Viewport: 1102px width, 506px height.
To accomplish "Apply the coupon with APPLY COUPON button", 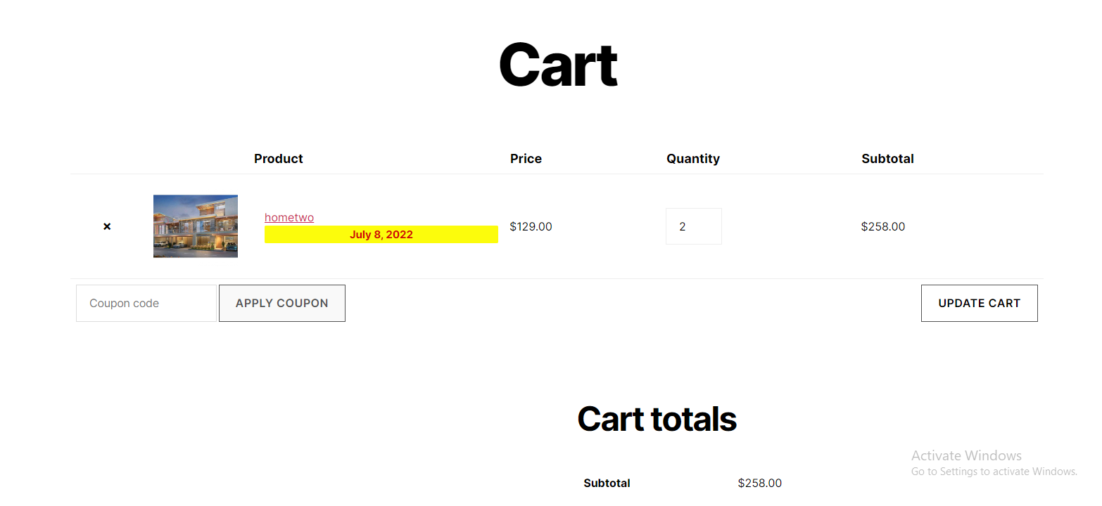I will [282, 304].
